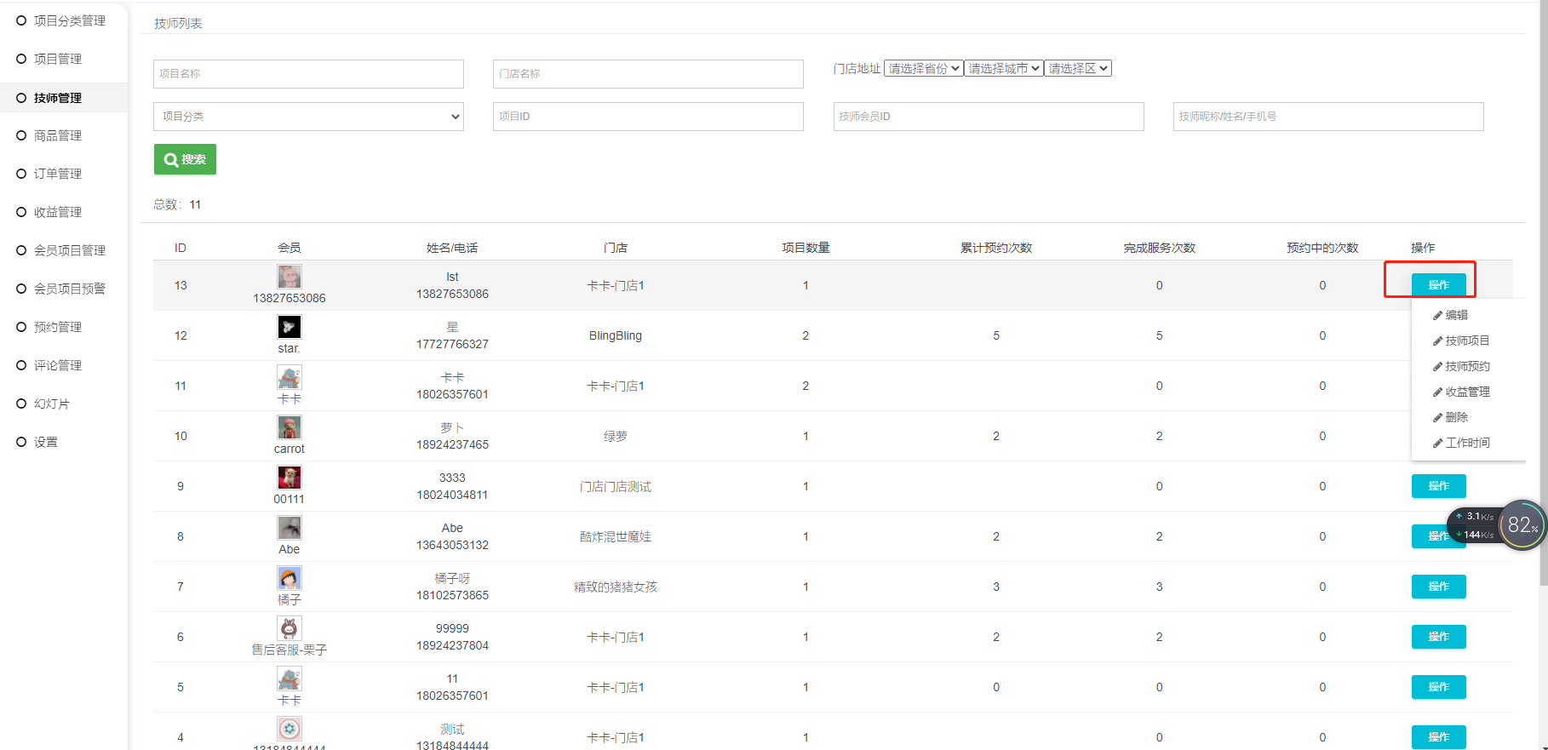
Task: Click 操作 button for ID 9 row
Action: pyautogui.click(x=1438, y=486)
